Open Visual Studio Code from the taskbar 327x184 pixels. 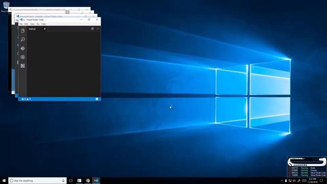coord(96,180)
